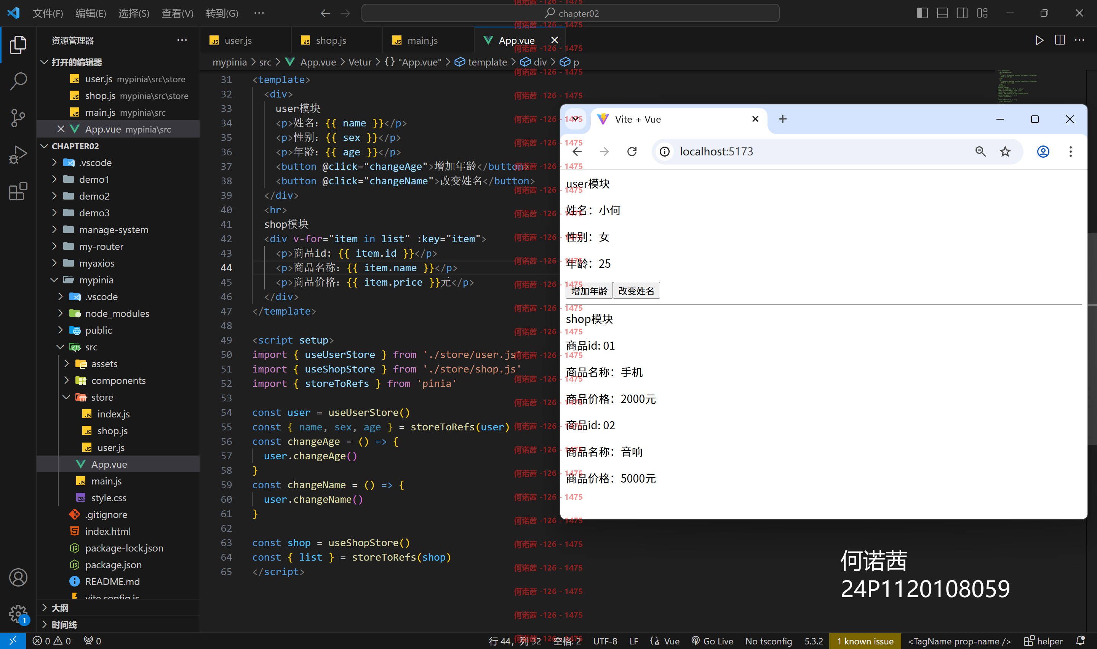
Task: Open a new browser tab
Action: tap(783, 119)
